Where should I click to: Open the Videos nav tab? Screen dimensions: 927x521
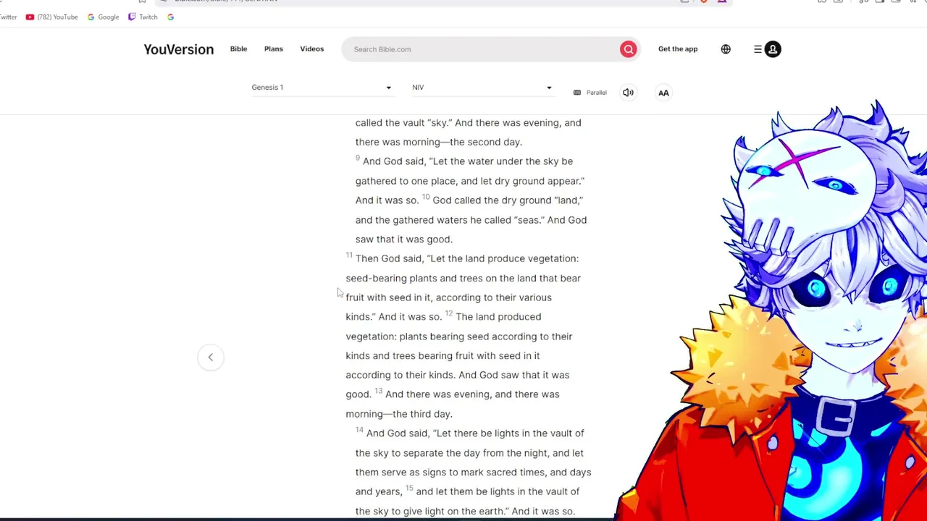312,48
